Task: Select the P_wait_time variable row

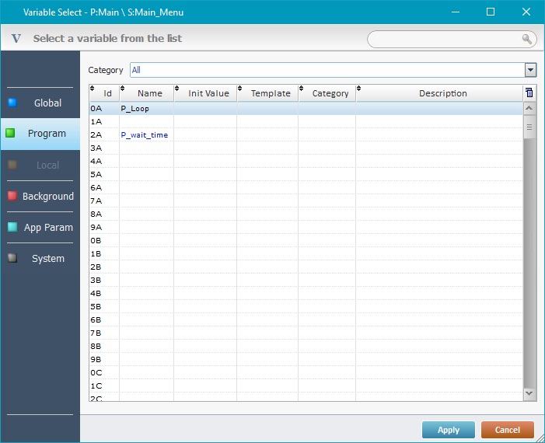Action: pyautogui.click(x=145, y=135)
